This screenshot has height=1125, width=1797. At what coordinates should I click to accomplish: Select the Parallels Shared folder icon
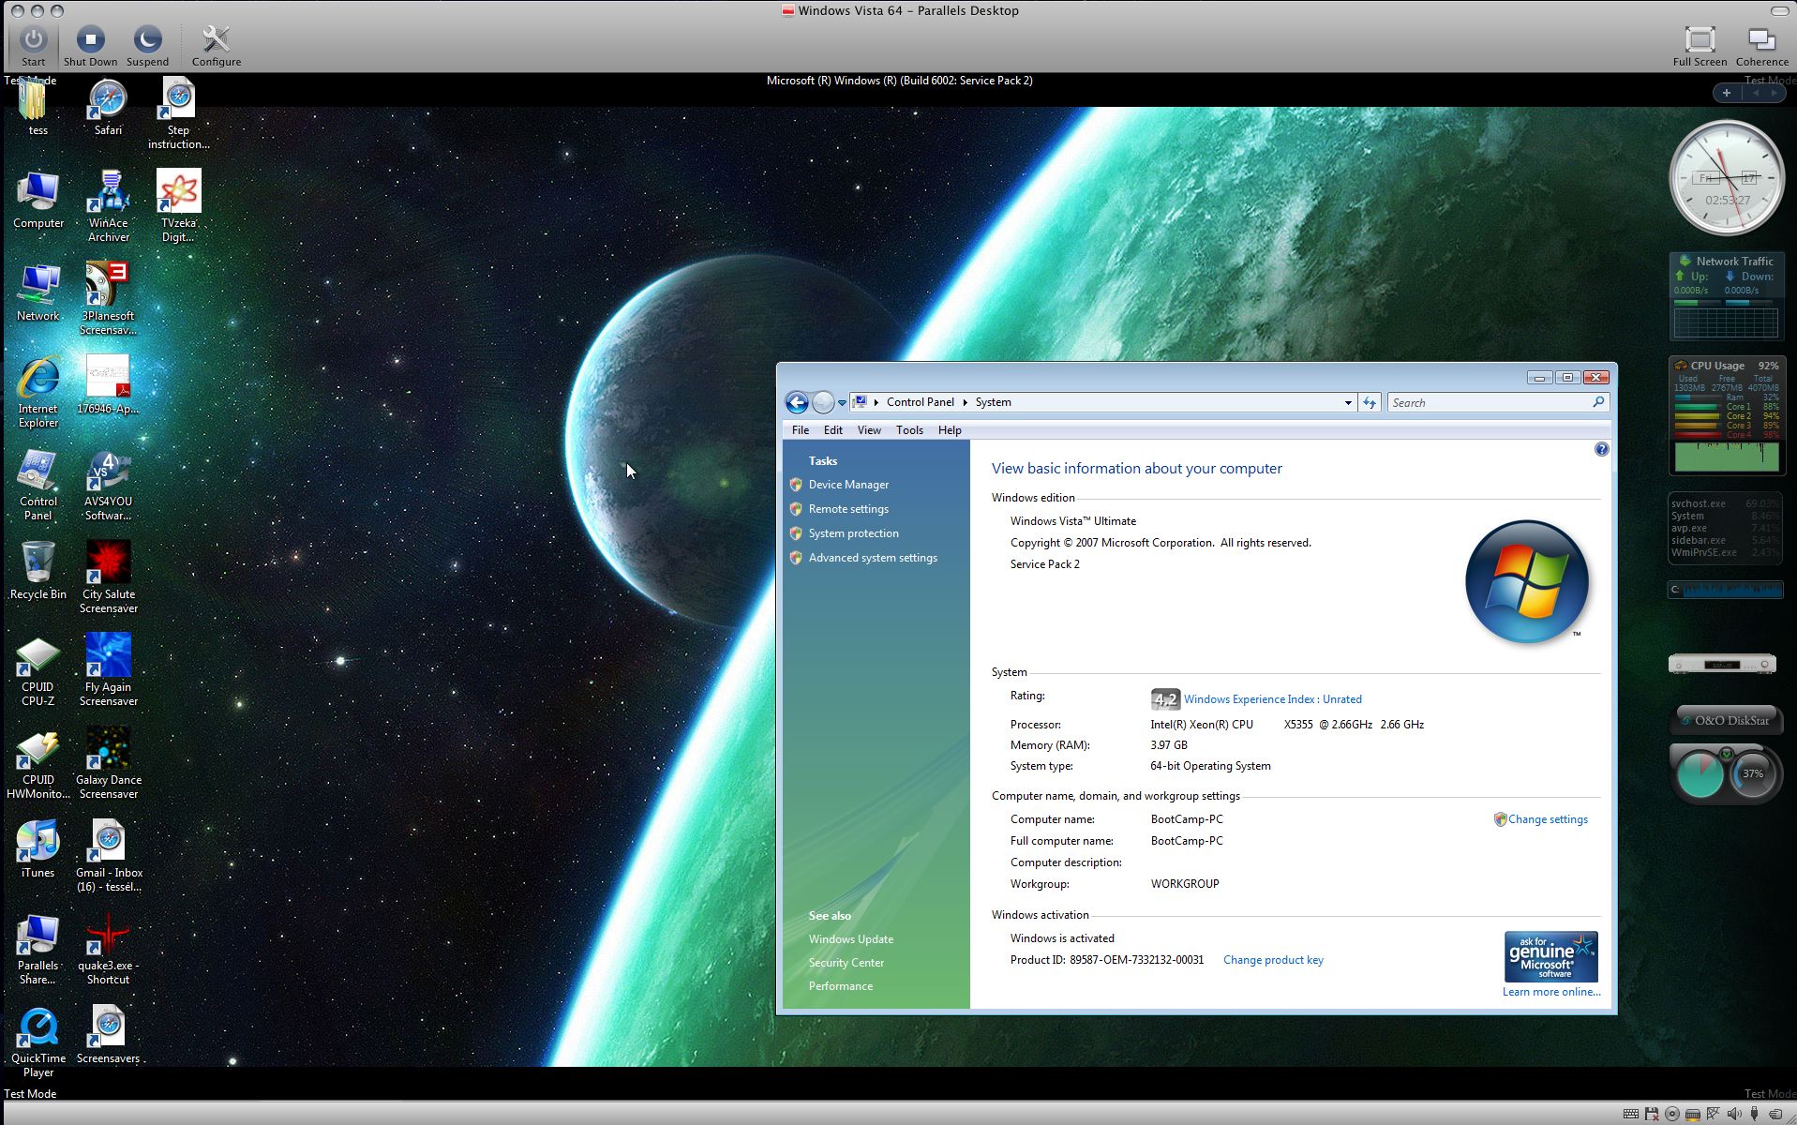tap(38, 949)
